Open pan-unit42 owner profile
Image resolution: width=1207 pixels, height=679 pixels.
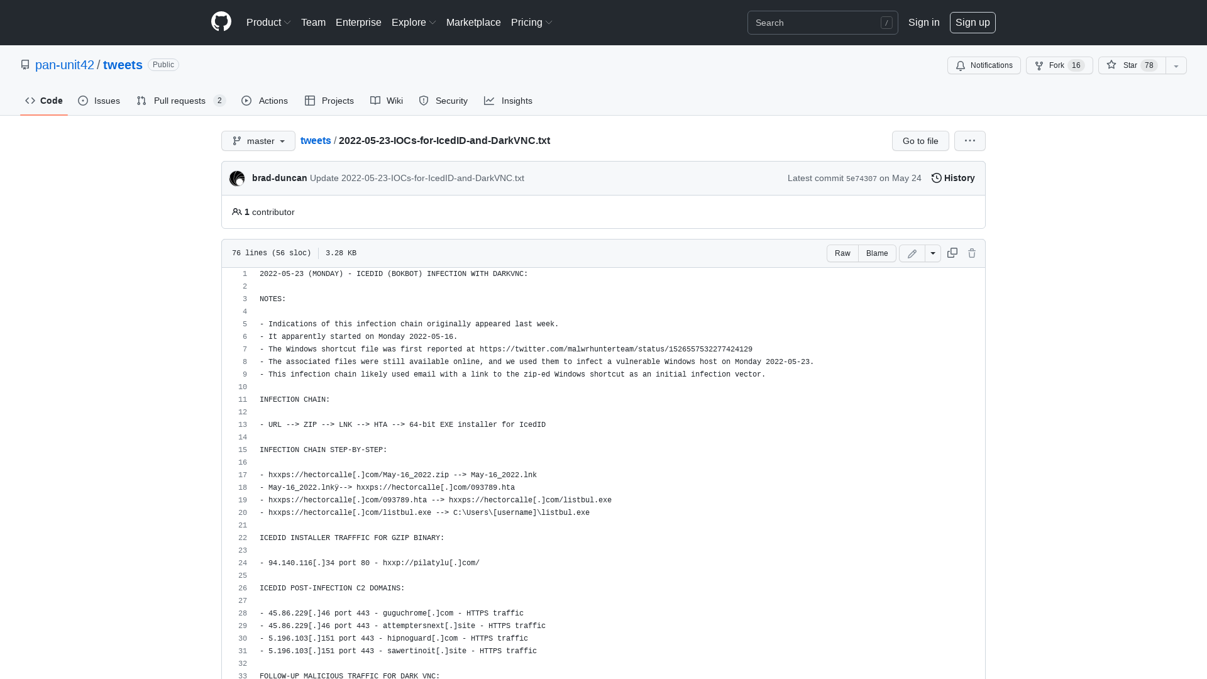pos(65,65)
